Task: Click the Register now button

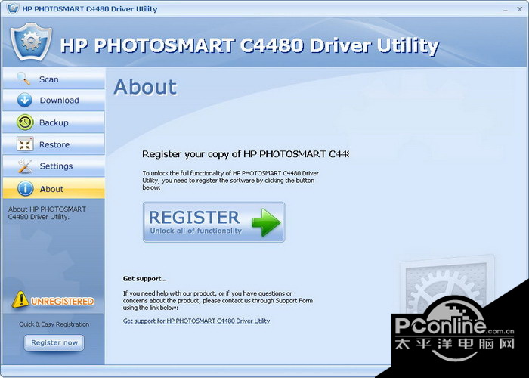Action: tap(54, 342)
